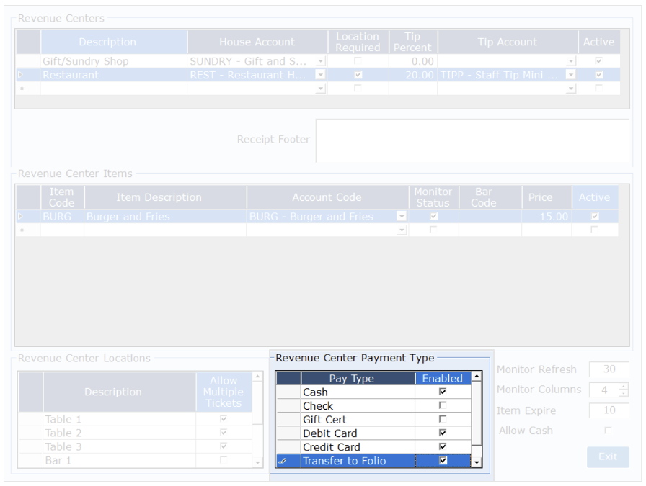The height and width of the screenshot is (486, 646).
Task: Click the pencil edit indicator beside Transfer to Folio
Action: click(282, 461)
